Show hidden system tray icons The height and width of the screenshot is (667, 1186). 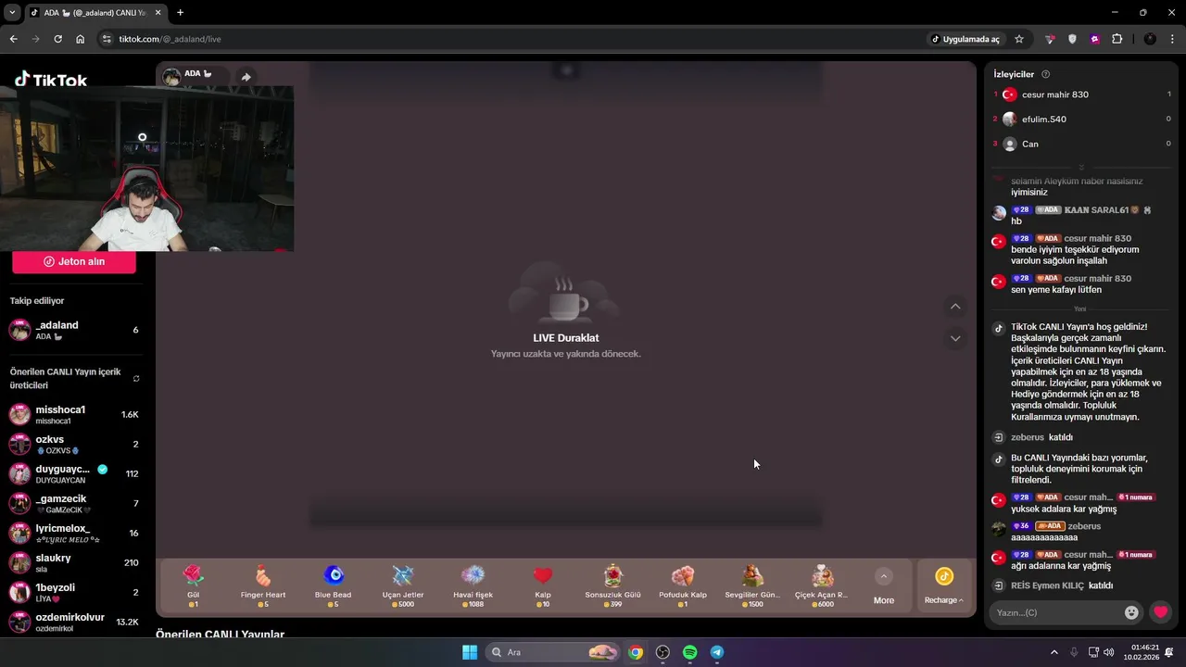coord(1054,652)
